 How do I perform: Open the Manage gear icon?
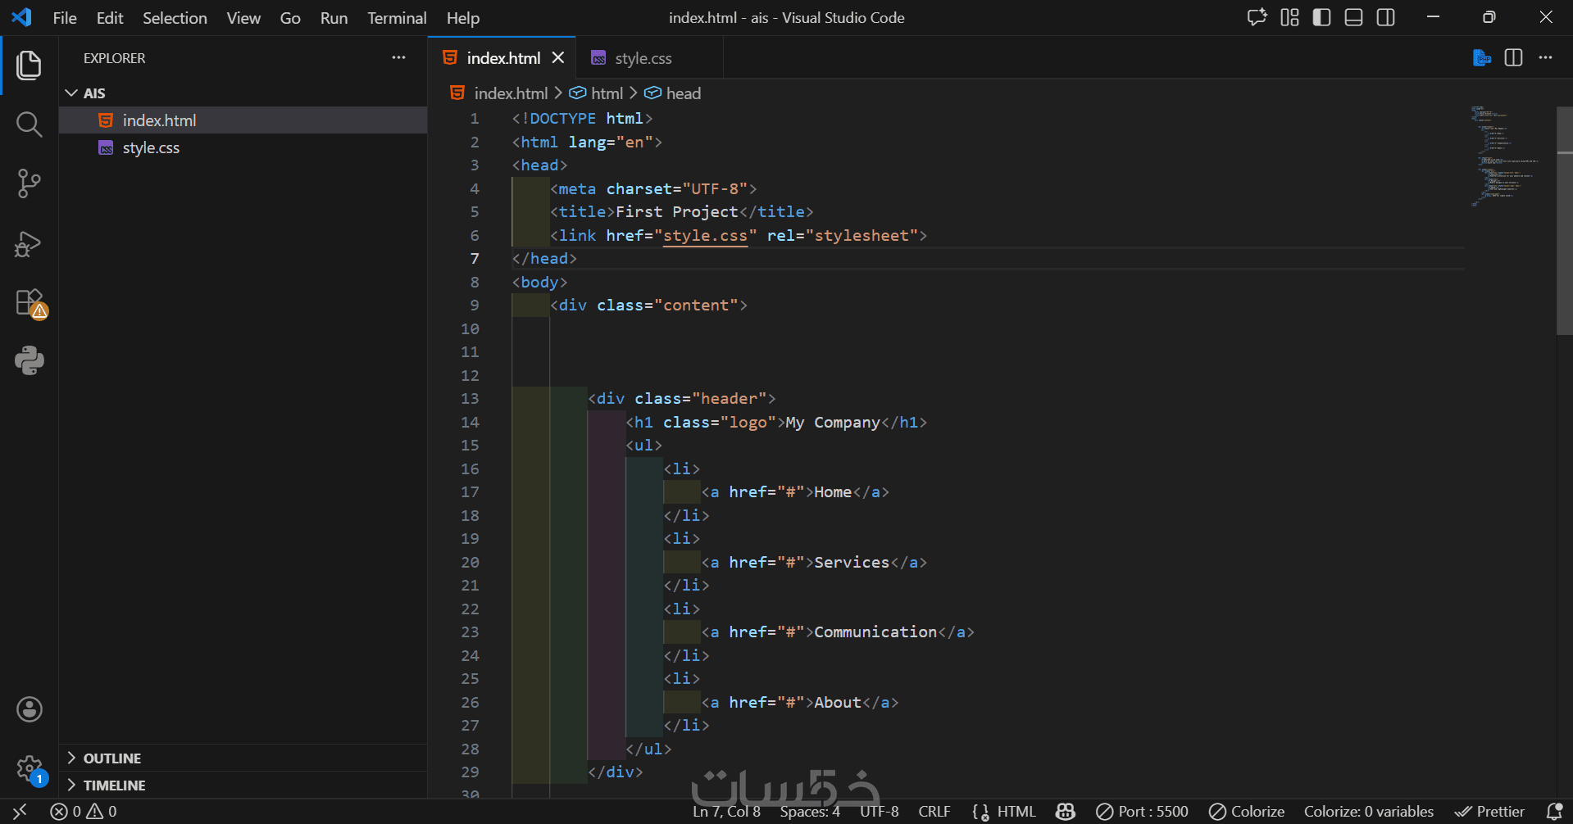click(30, 770)
